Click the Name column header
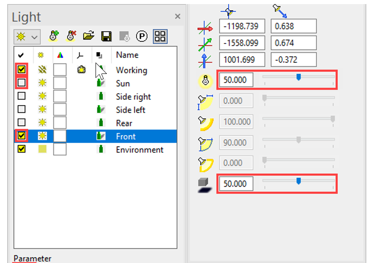 point(127,55)
